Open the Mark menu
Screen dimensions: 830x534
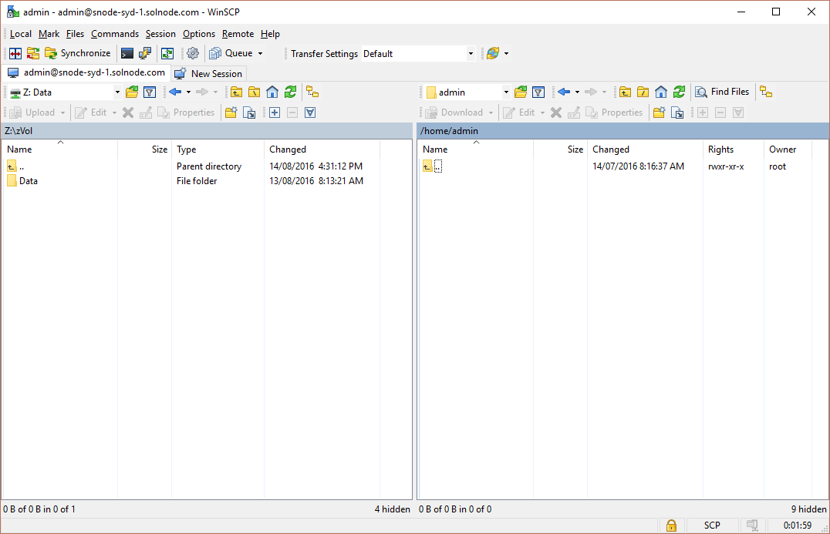pyautogui.click(x=49, y=34)
